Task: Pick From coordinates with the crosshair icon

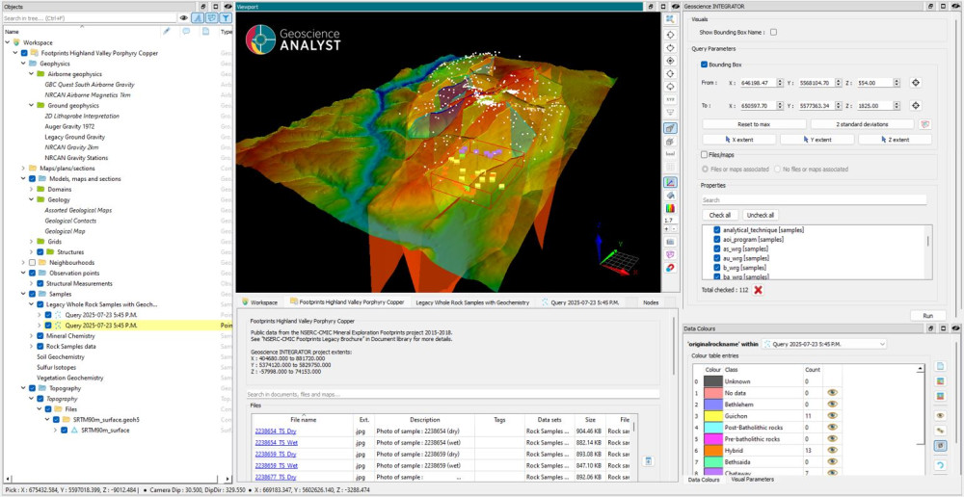Action: (916, 83)
